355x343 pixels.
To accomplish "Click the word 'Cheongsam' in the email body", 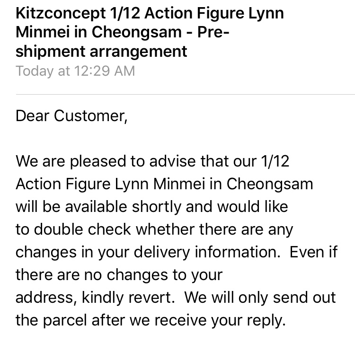I will pos(270,185).
